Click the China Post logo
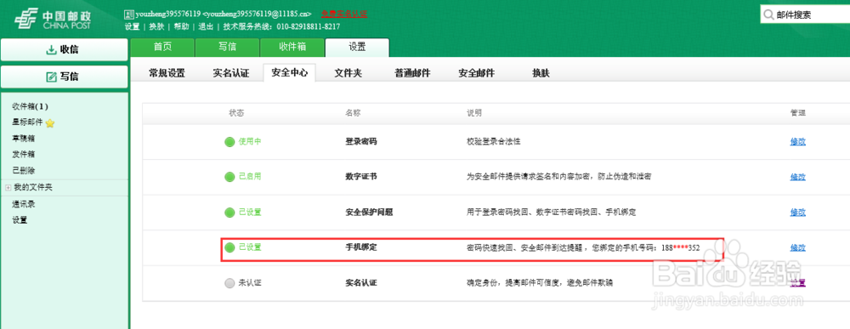Viewport: 850px width, 329px height. (x=53, y=19)
